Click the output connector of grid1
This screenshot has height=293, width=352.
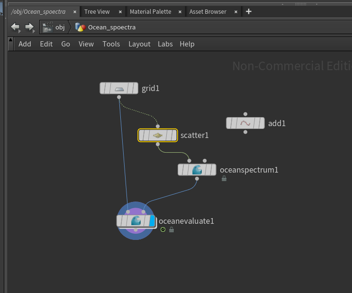click(x=119, y=97)
